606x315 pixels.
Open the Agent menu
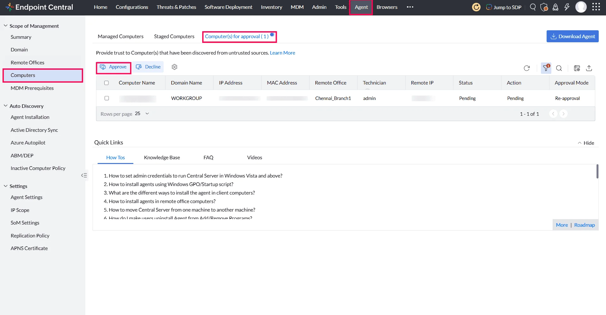(361, 7)
